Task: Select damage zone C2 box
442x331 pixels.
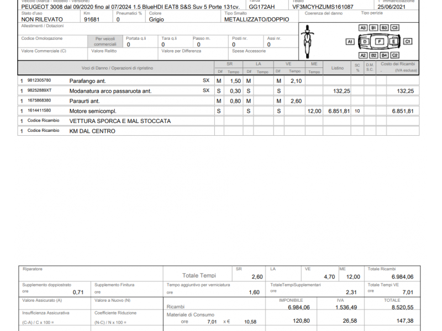Action: click(x=394, y=56)
